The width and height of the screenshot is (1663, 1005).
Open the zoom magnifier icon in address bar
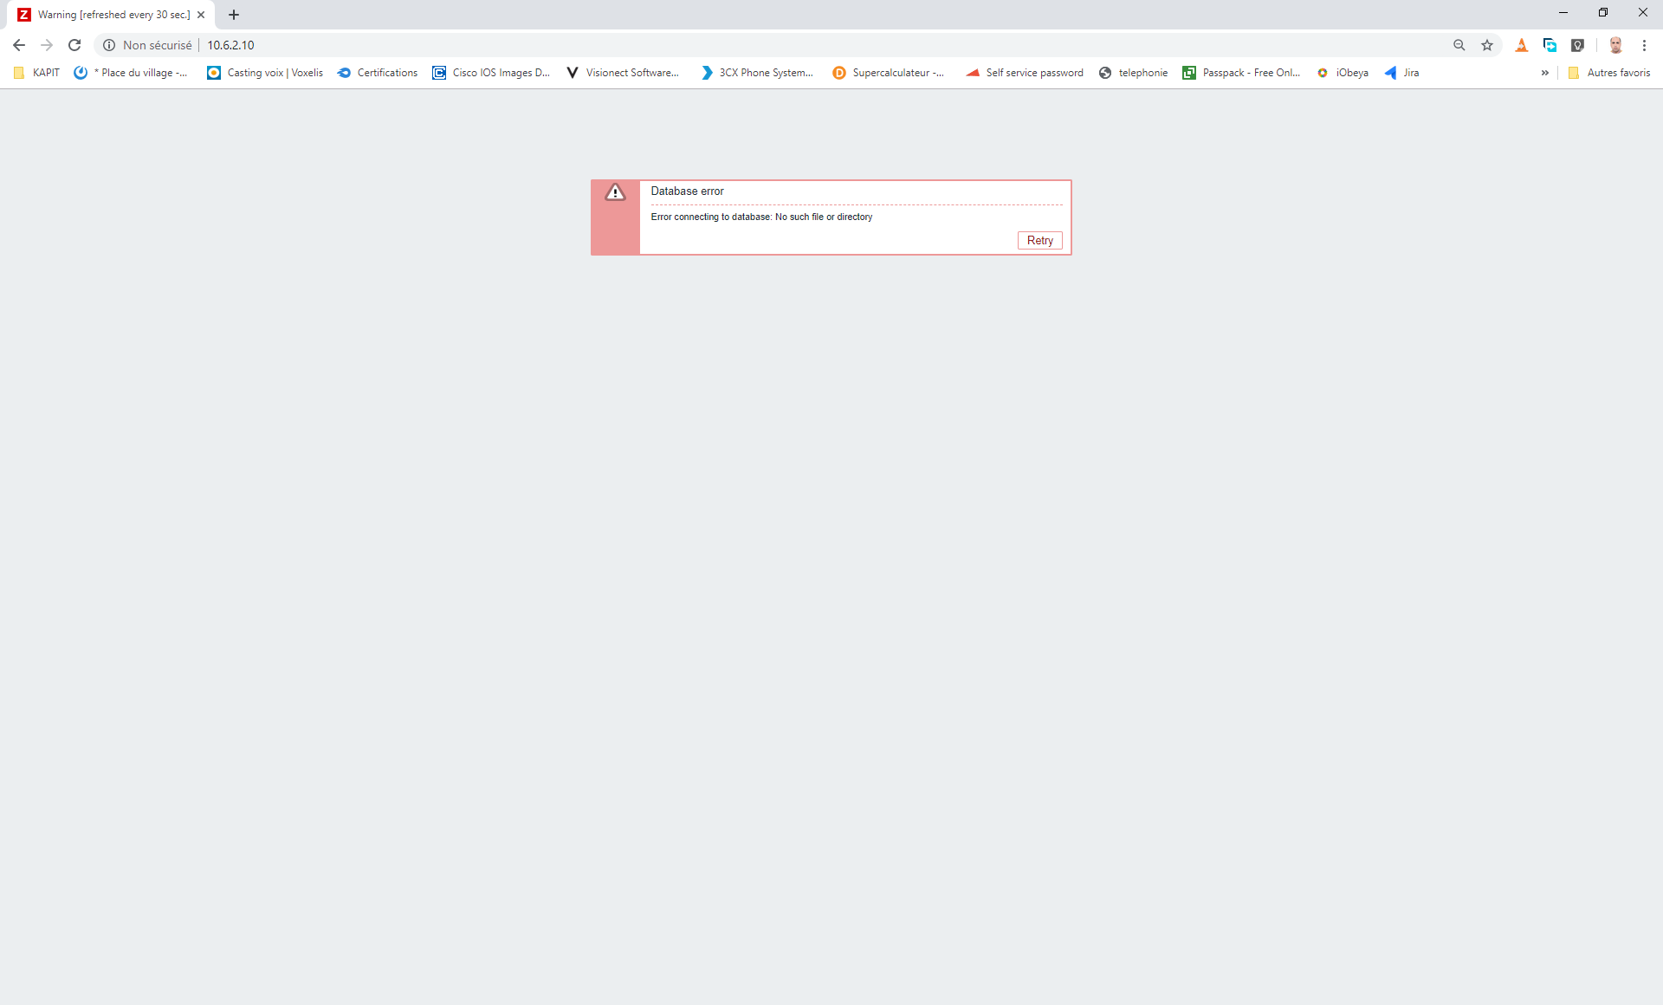pos(1459,45)
